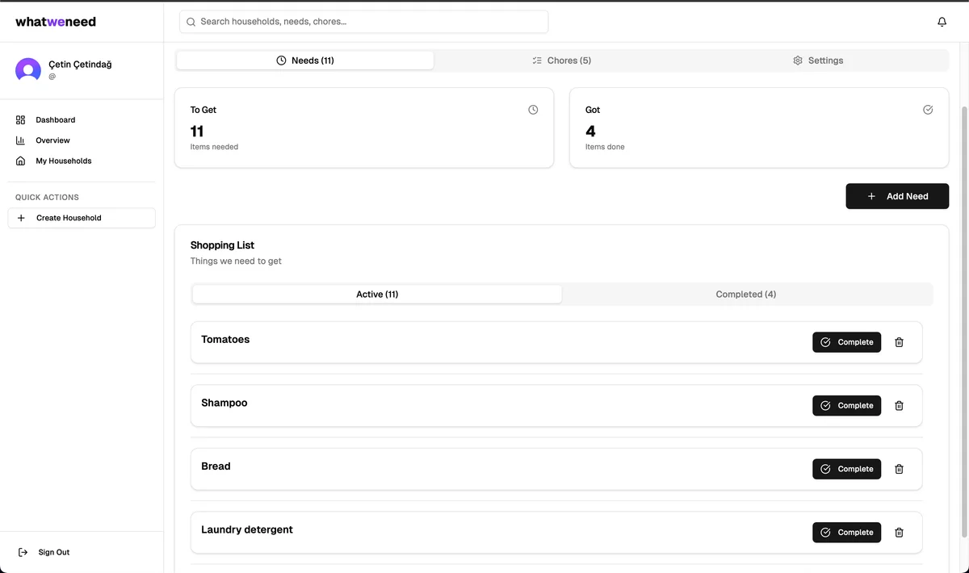Viewport: 969px width, 573px height.
Task: Focus the search households input field
Action: tap(363, 22)
